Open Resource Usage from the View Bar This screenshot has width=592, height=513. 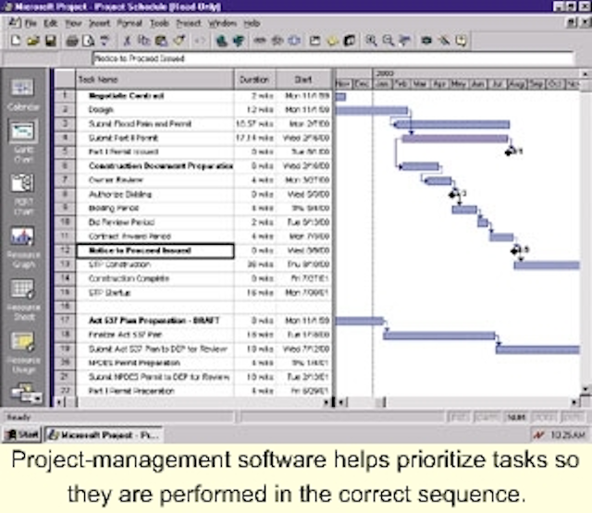(x=23, y=352)
